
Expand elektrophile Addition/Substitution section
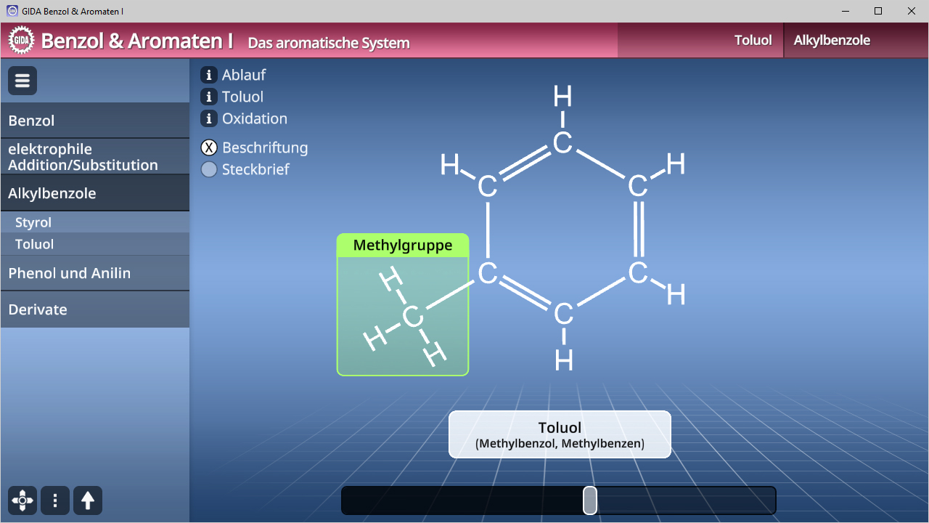coord(94,157)
